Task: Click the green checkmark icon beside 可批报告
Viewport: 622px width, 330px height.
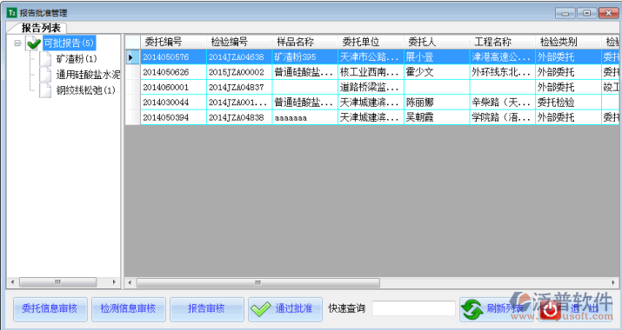Action: [x=33, y=43]
